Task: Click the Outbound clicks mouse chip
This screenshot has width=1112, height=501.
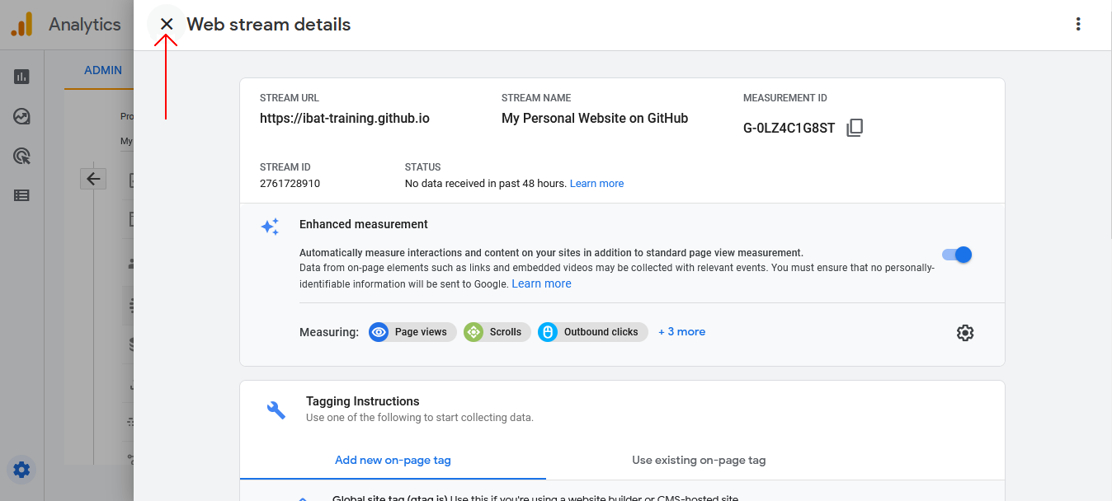Action: (592, 332)
